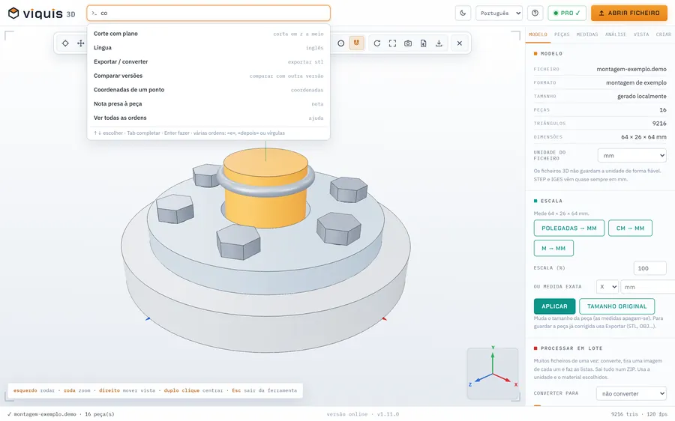675x421 pixels.
Task: Click POLEGADAS → MM button
Action: [569, 228]
